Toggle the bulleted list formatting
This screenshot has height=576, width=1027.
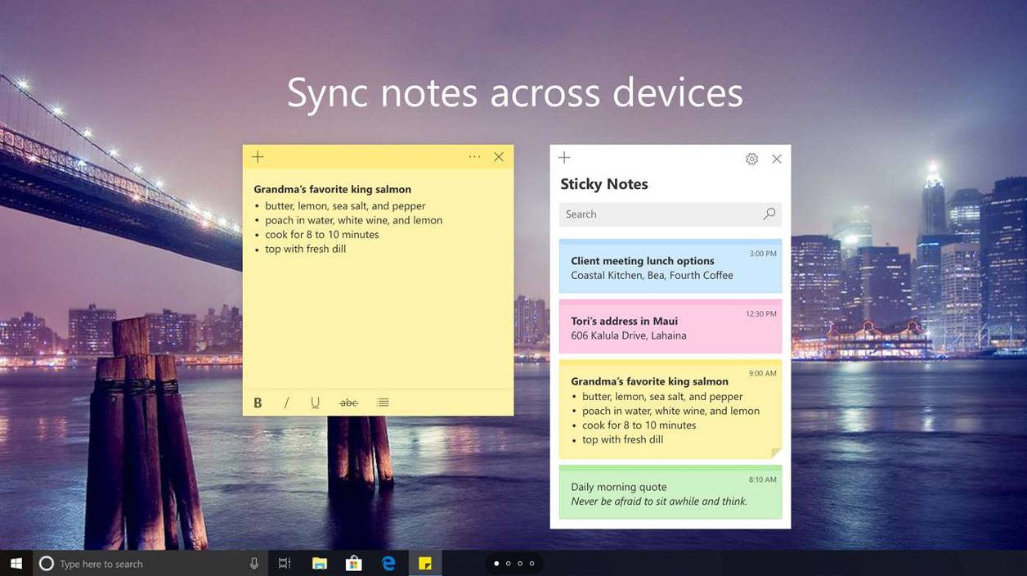point(382,402)
